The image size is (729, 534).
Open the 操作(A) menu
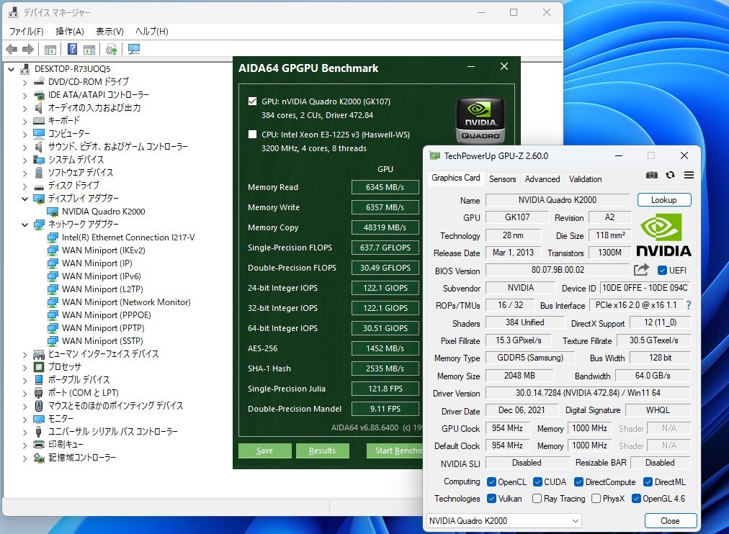click(70, 31)
